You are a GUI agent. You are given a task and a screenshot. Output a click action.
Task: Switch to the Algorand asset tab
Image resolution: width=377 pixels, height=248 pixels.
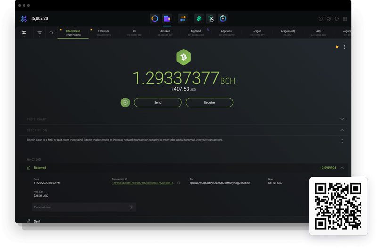(x=196, y=33)
